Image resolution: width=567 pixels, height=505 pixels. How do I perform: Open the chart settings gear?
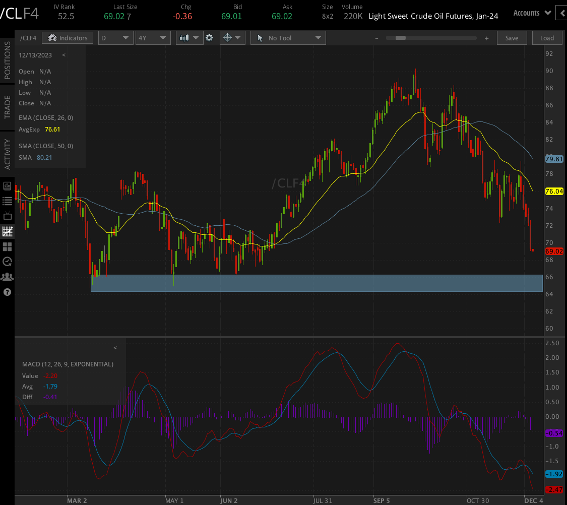(x=209, y=38)
